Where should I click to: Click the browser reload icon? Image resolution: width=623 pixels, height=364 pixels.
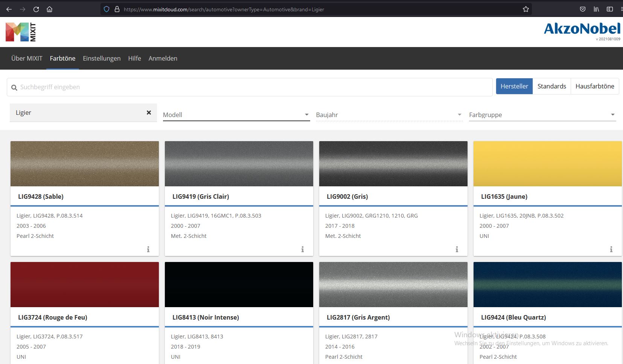(36, 9)
